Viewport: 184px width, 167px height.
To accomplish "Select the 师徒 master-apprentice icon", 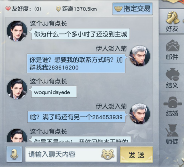I will (172, 134).
